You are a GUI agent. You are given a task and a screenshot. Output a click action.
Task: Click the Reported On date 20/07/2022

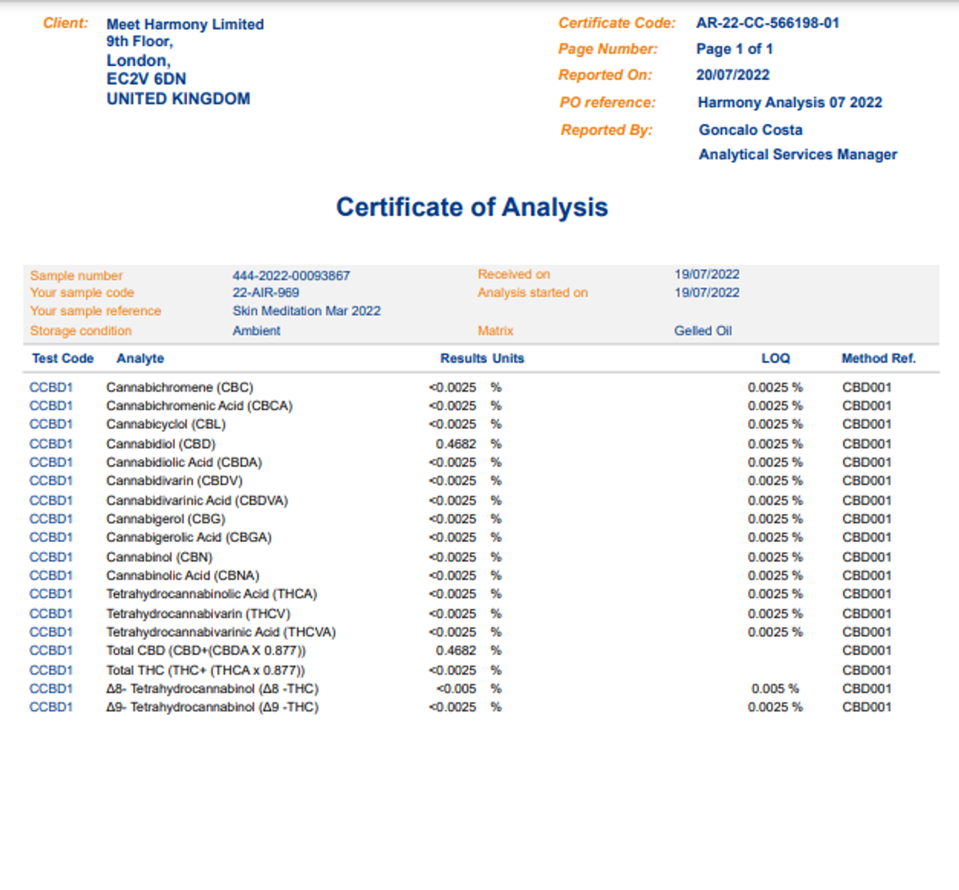[x=732, y=75]
